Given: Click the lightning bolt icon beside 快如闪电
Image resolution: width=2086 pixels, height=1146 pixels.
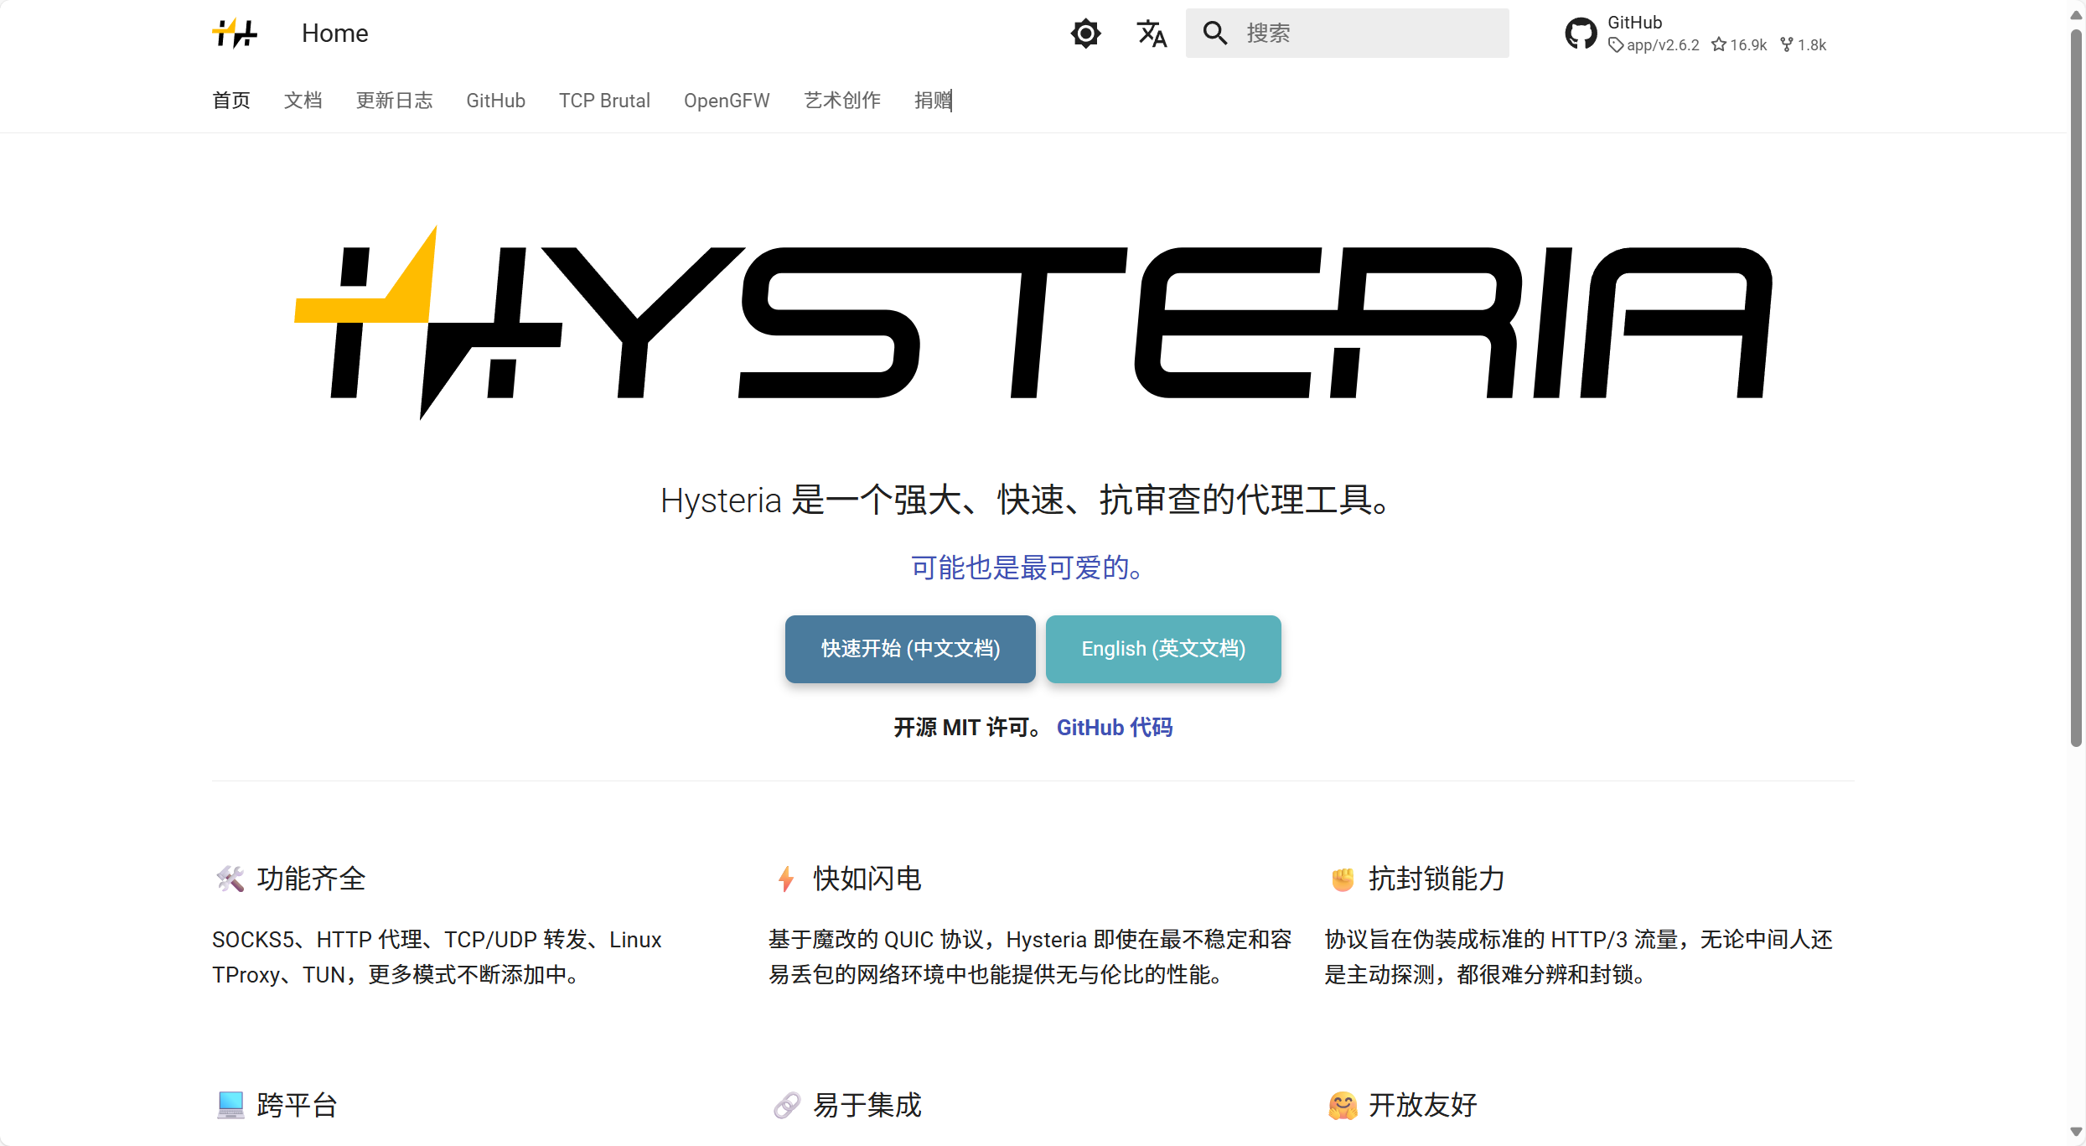Looking at the screenshot, I should (x=786, y=879).
